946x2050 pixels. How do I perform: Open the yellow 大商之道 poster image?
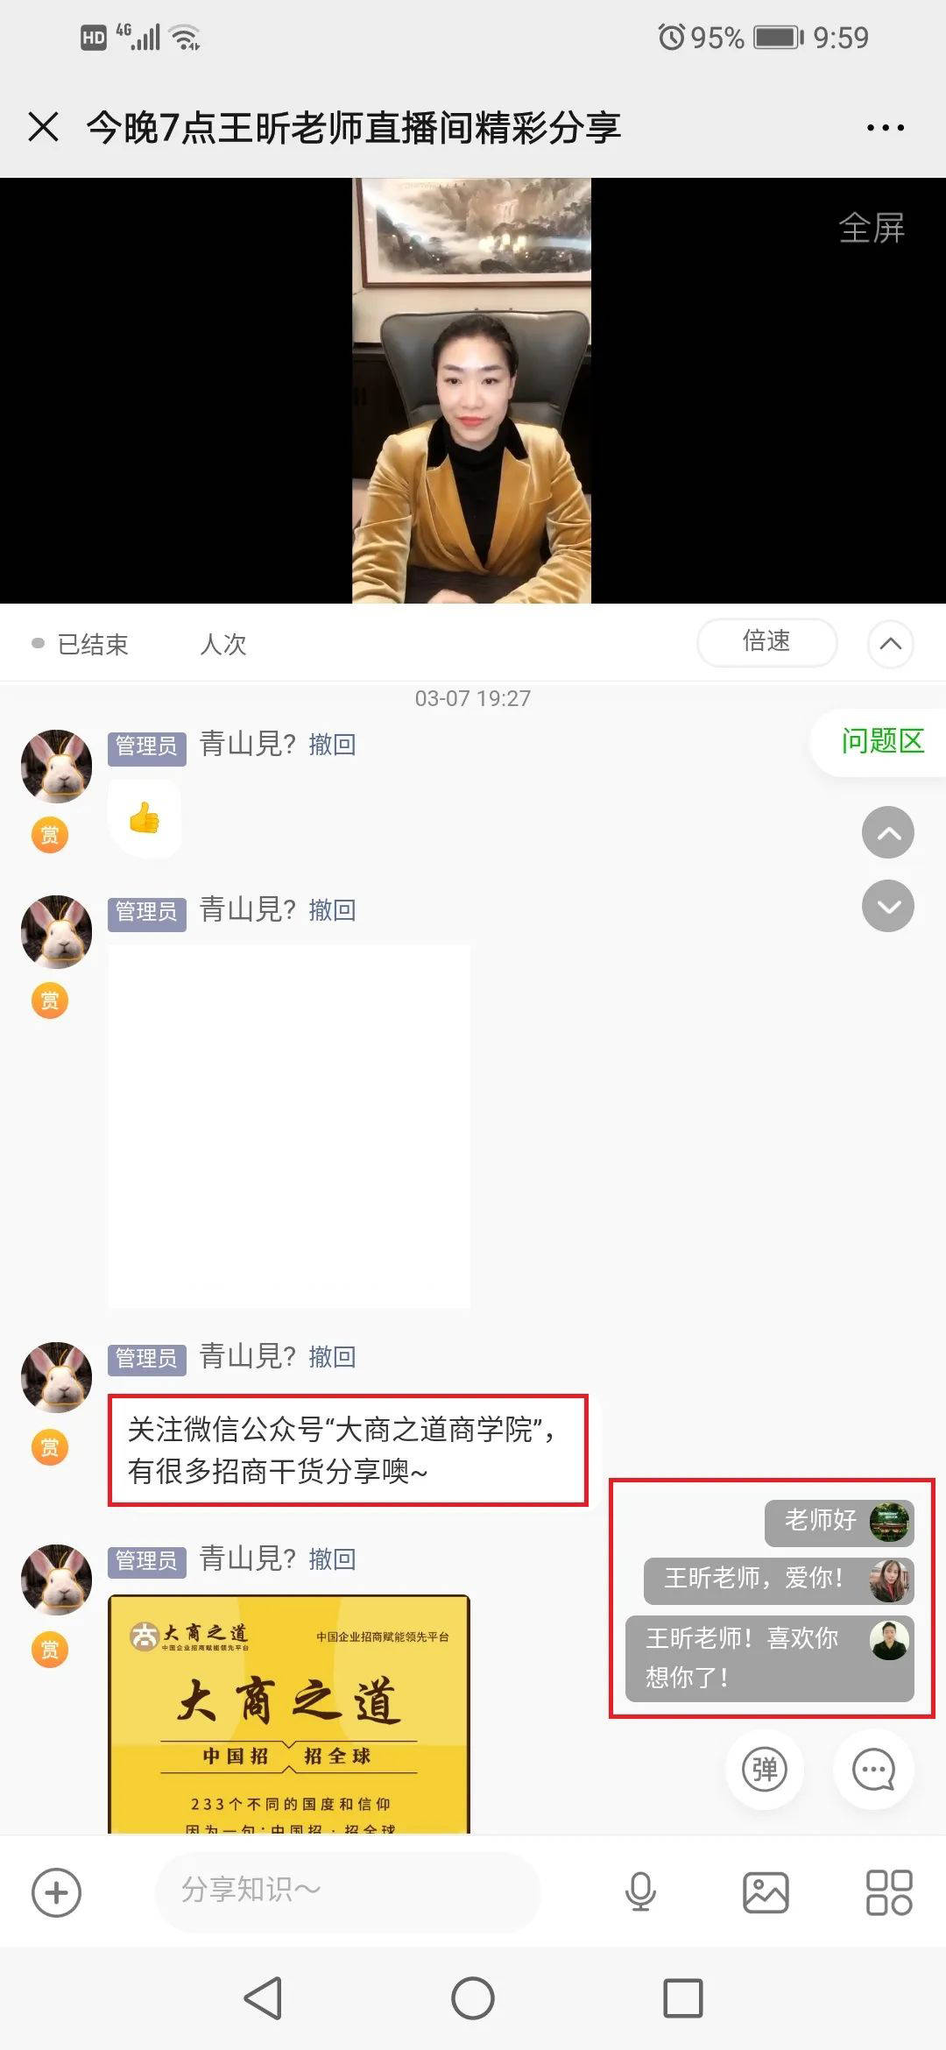[289, 1714]
